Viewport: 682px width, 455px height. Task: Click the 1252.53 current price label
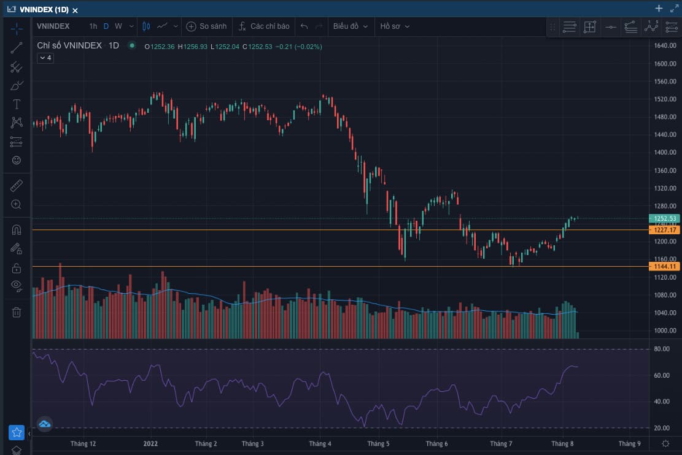point(664,218)
